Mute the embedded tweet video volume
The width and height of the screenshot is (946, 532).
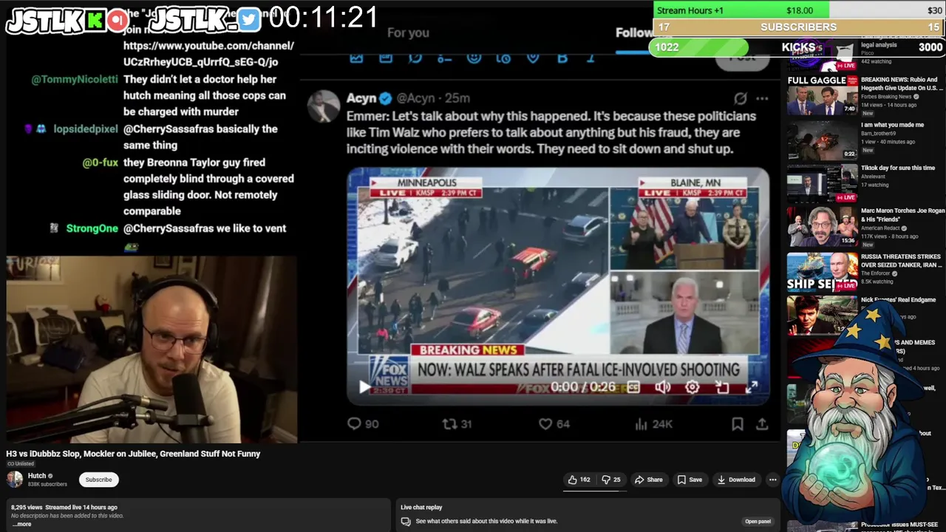point(663,386)
